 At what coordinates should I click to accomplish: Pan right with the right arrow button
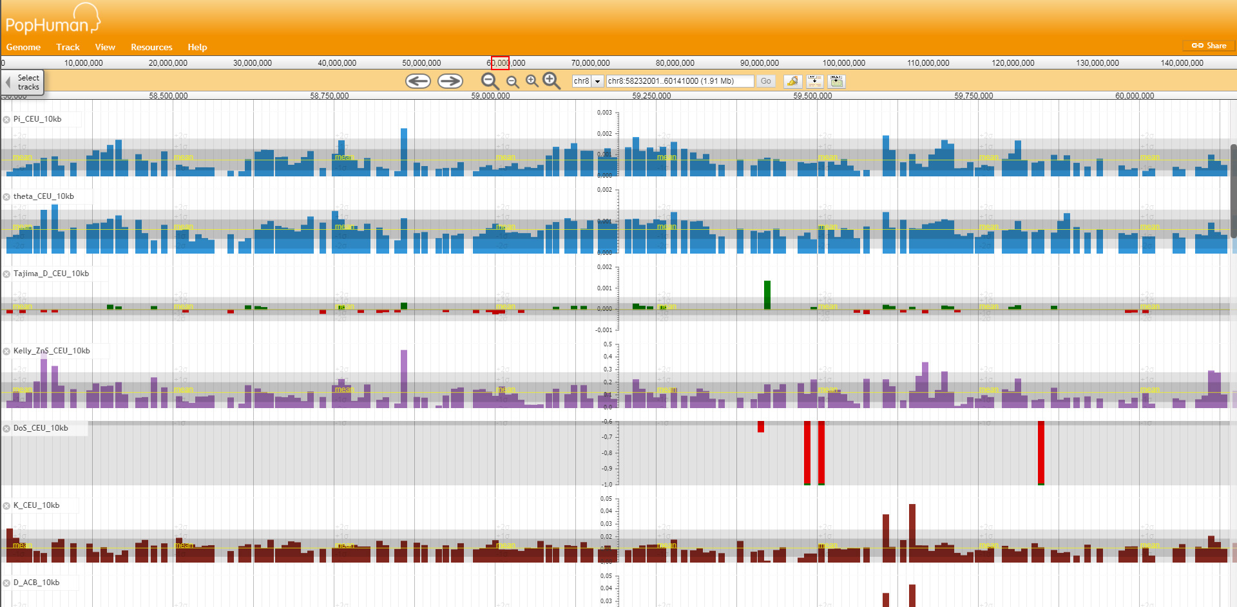450,81
